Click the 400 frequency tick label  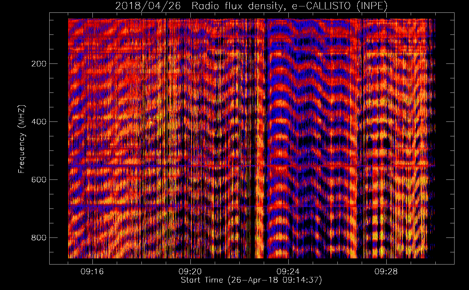[x=39, y=122]
